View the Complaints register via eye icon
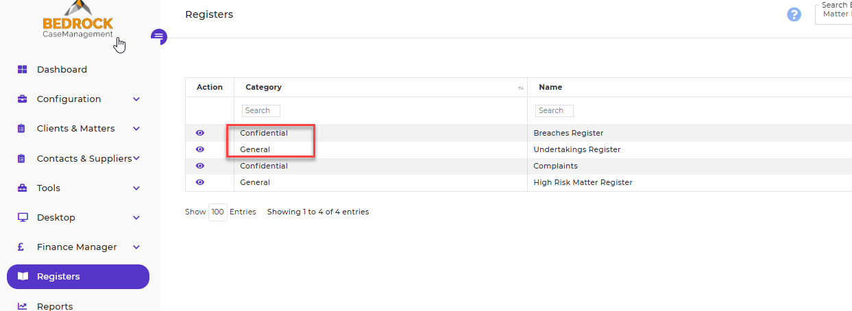Viewport: 852px width, 311px height. tap(200, 166)
